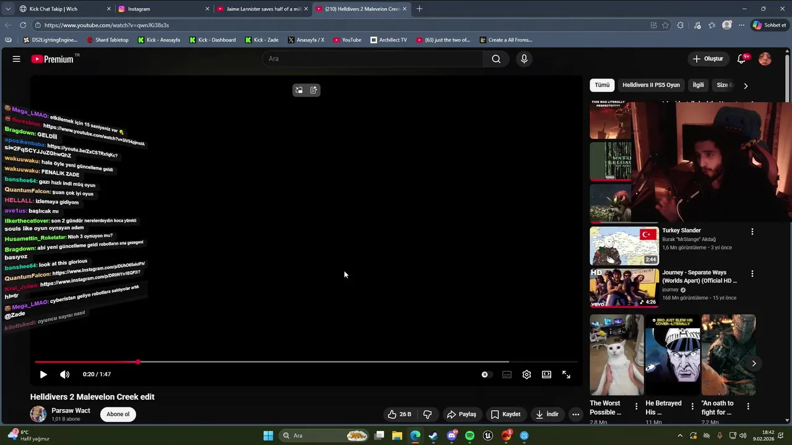Open Shard Tabletop bookmark

[108, 40]
